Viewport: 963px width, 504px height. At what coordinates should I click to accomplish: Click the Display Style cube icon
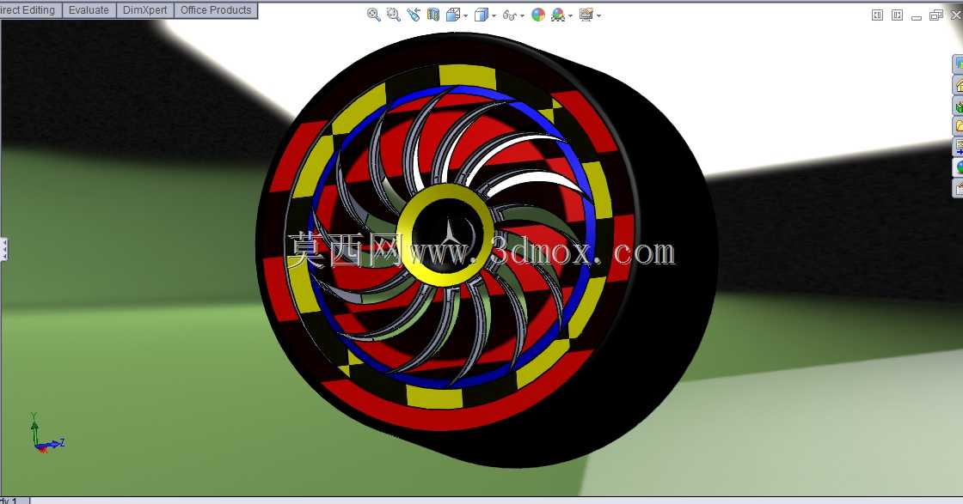tap(482, 15)
